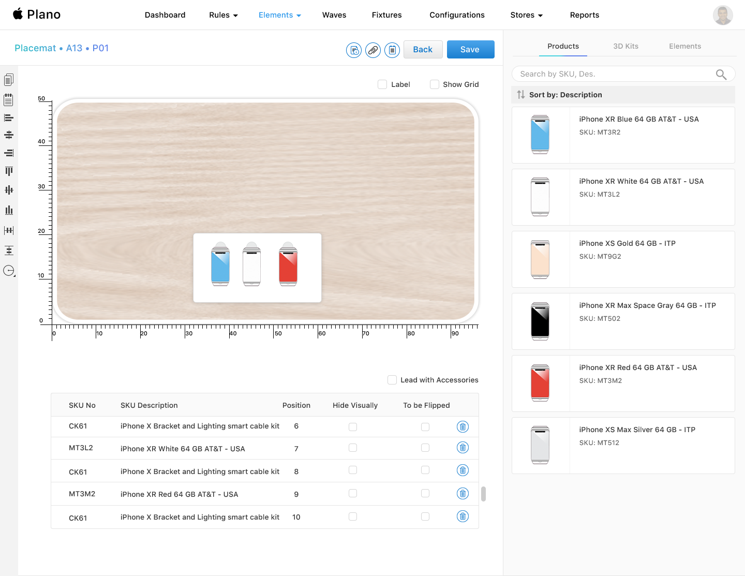This screenshot has width=745, height=576.
Task: Switch to the Products tab
Action: 563,46
